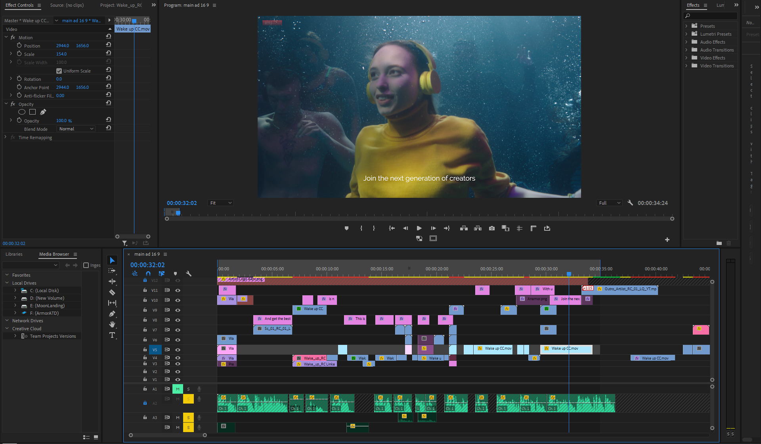Open the Fit zoom level dropdown
Viewport: 761px width, 444px height.
tap(220, 203)
